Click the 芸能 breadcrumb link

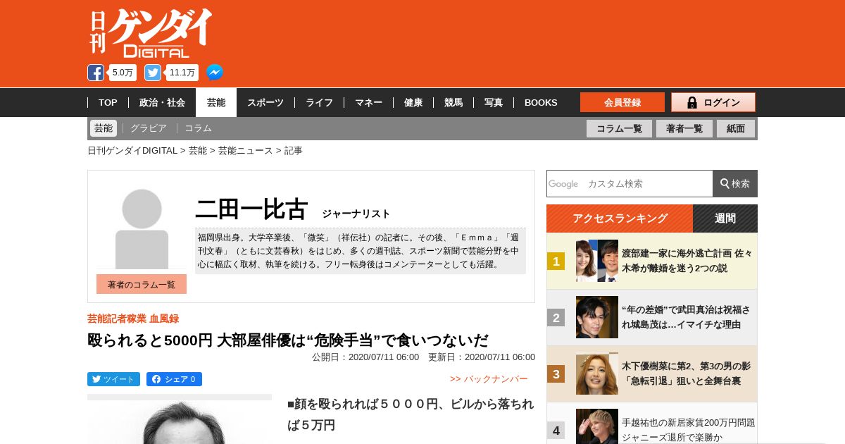point(198,151)
